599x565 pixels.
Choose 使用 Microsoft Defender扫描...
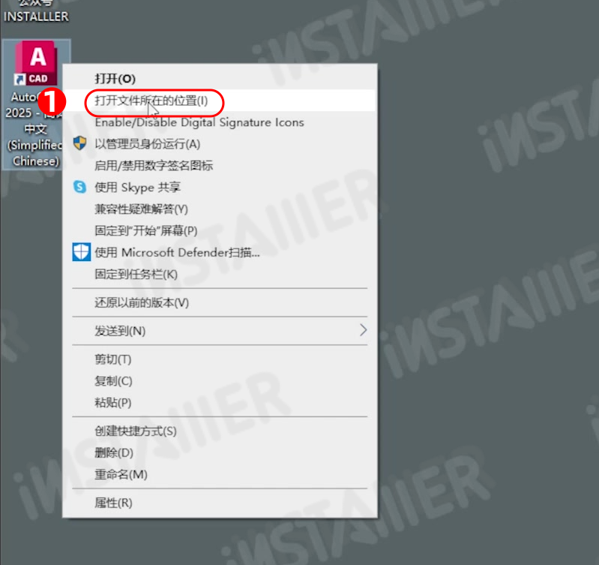[x=220, y=252]
